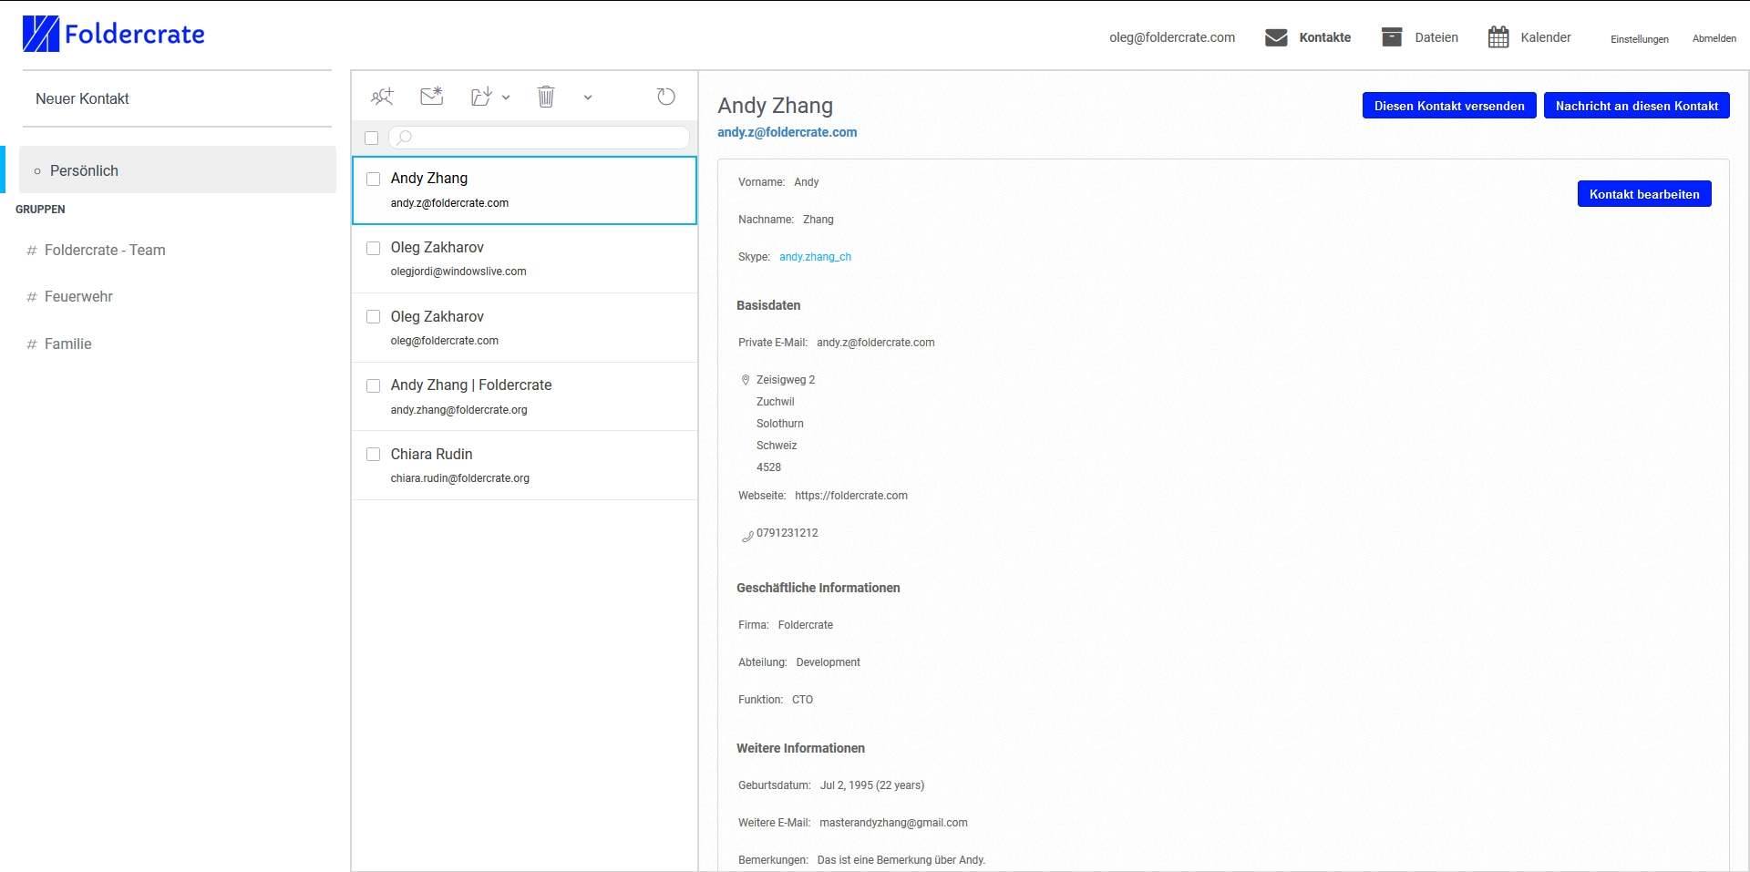This screenshot has height=872, width=1750.
Task: Expand the dropdown next to import icon
Action: [x=506, y=97]
